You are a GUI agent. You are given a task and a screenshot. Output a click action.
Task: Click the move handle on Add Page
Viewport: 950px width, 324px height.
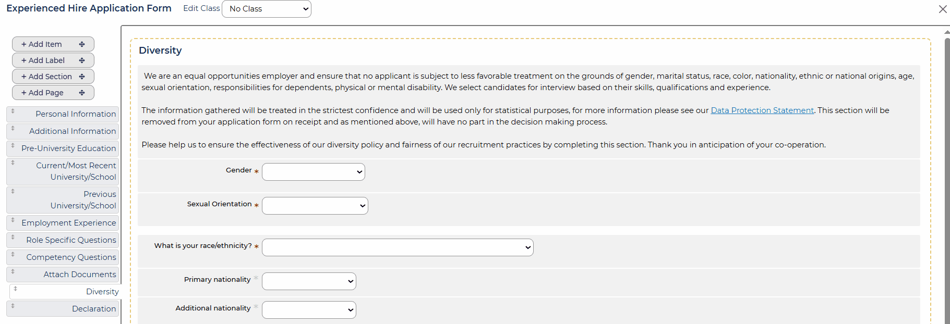pos(82,93)
